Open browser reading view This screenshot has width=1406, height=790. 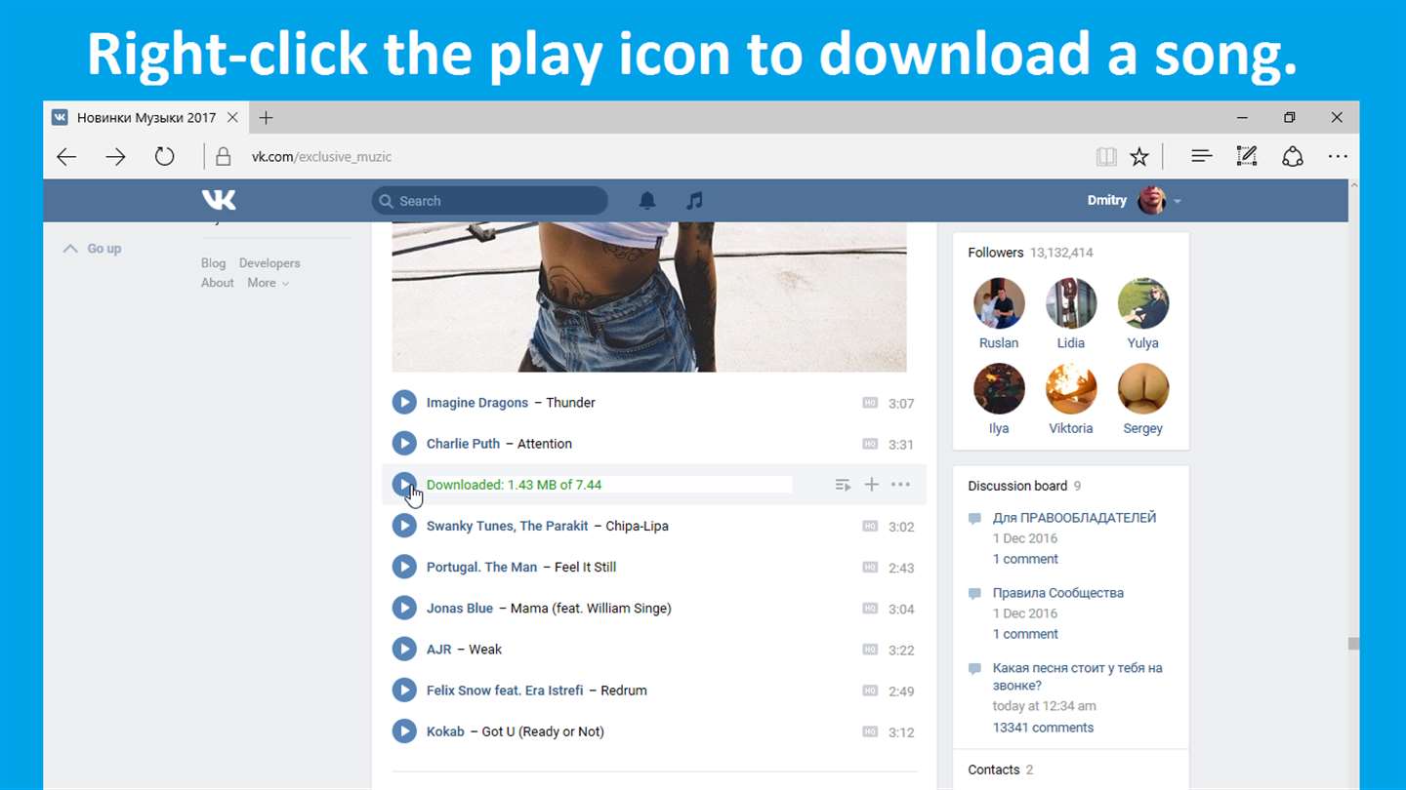tap(1105, 156)
